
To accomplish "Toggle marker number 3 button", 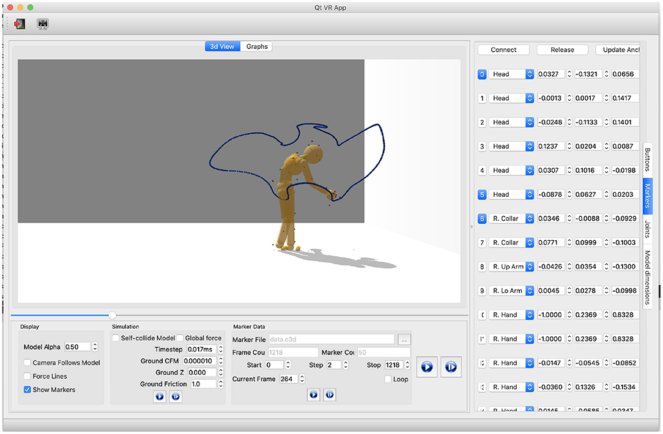I will [481, 146].
